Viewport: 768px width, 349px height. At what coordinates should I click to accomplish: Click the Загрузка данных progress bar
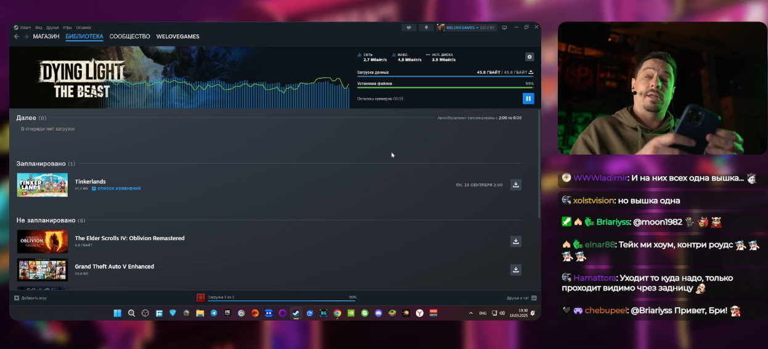[x=446, y=76]
